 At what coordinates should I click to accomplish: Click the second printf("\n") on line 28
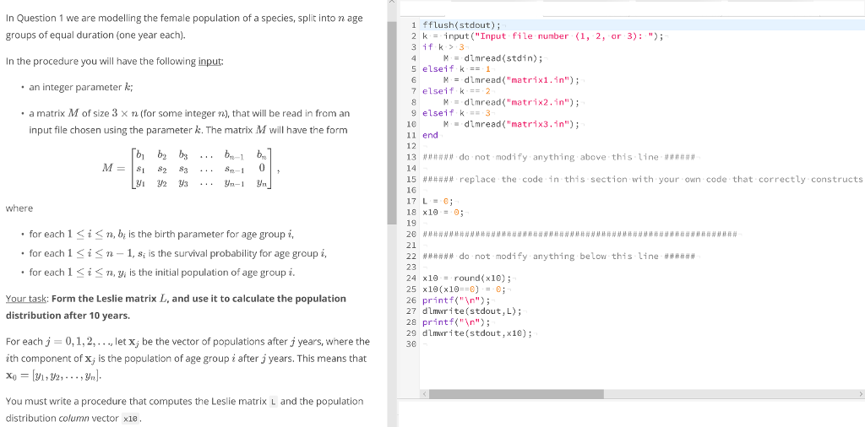coord(455,322)
